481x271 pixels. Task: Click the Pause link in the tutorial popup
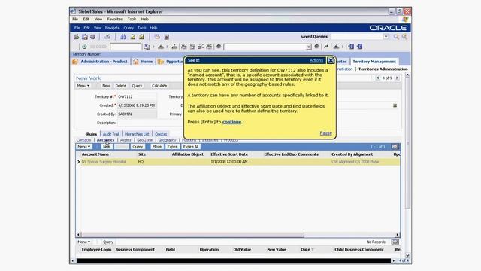[325, 133]
